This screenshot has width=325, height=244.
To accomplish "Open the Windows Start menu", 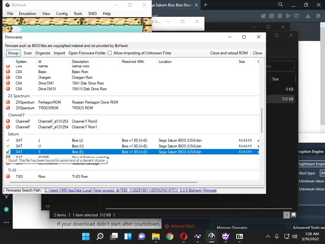I will (x=86, y=236).
